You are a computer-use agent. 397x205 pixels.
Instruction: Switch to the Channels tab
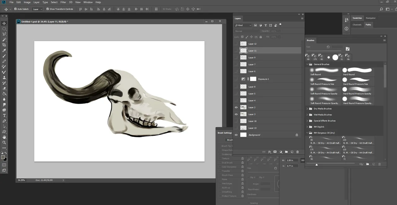(x=357, y=24)
